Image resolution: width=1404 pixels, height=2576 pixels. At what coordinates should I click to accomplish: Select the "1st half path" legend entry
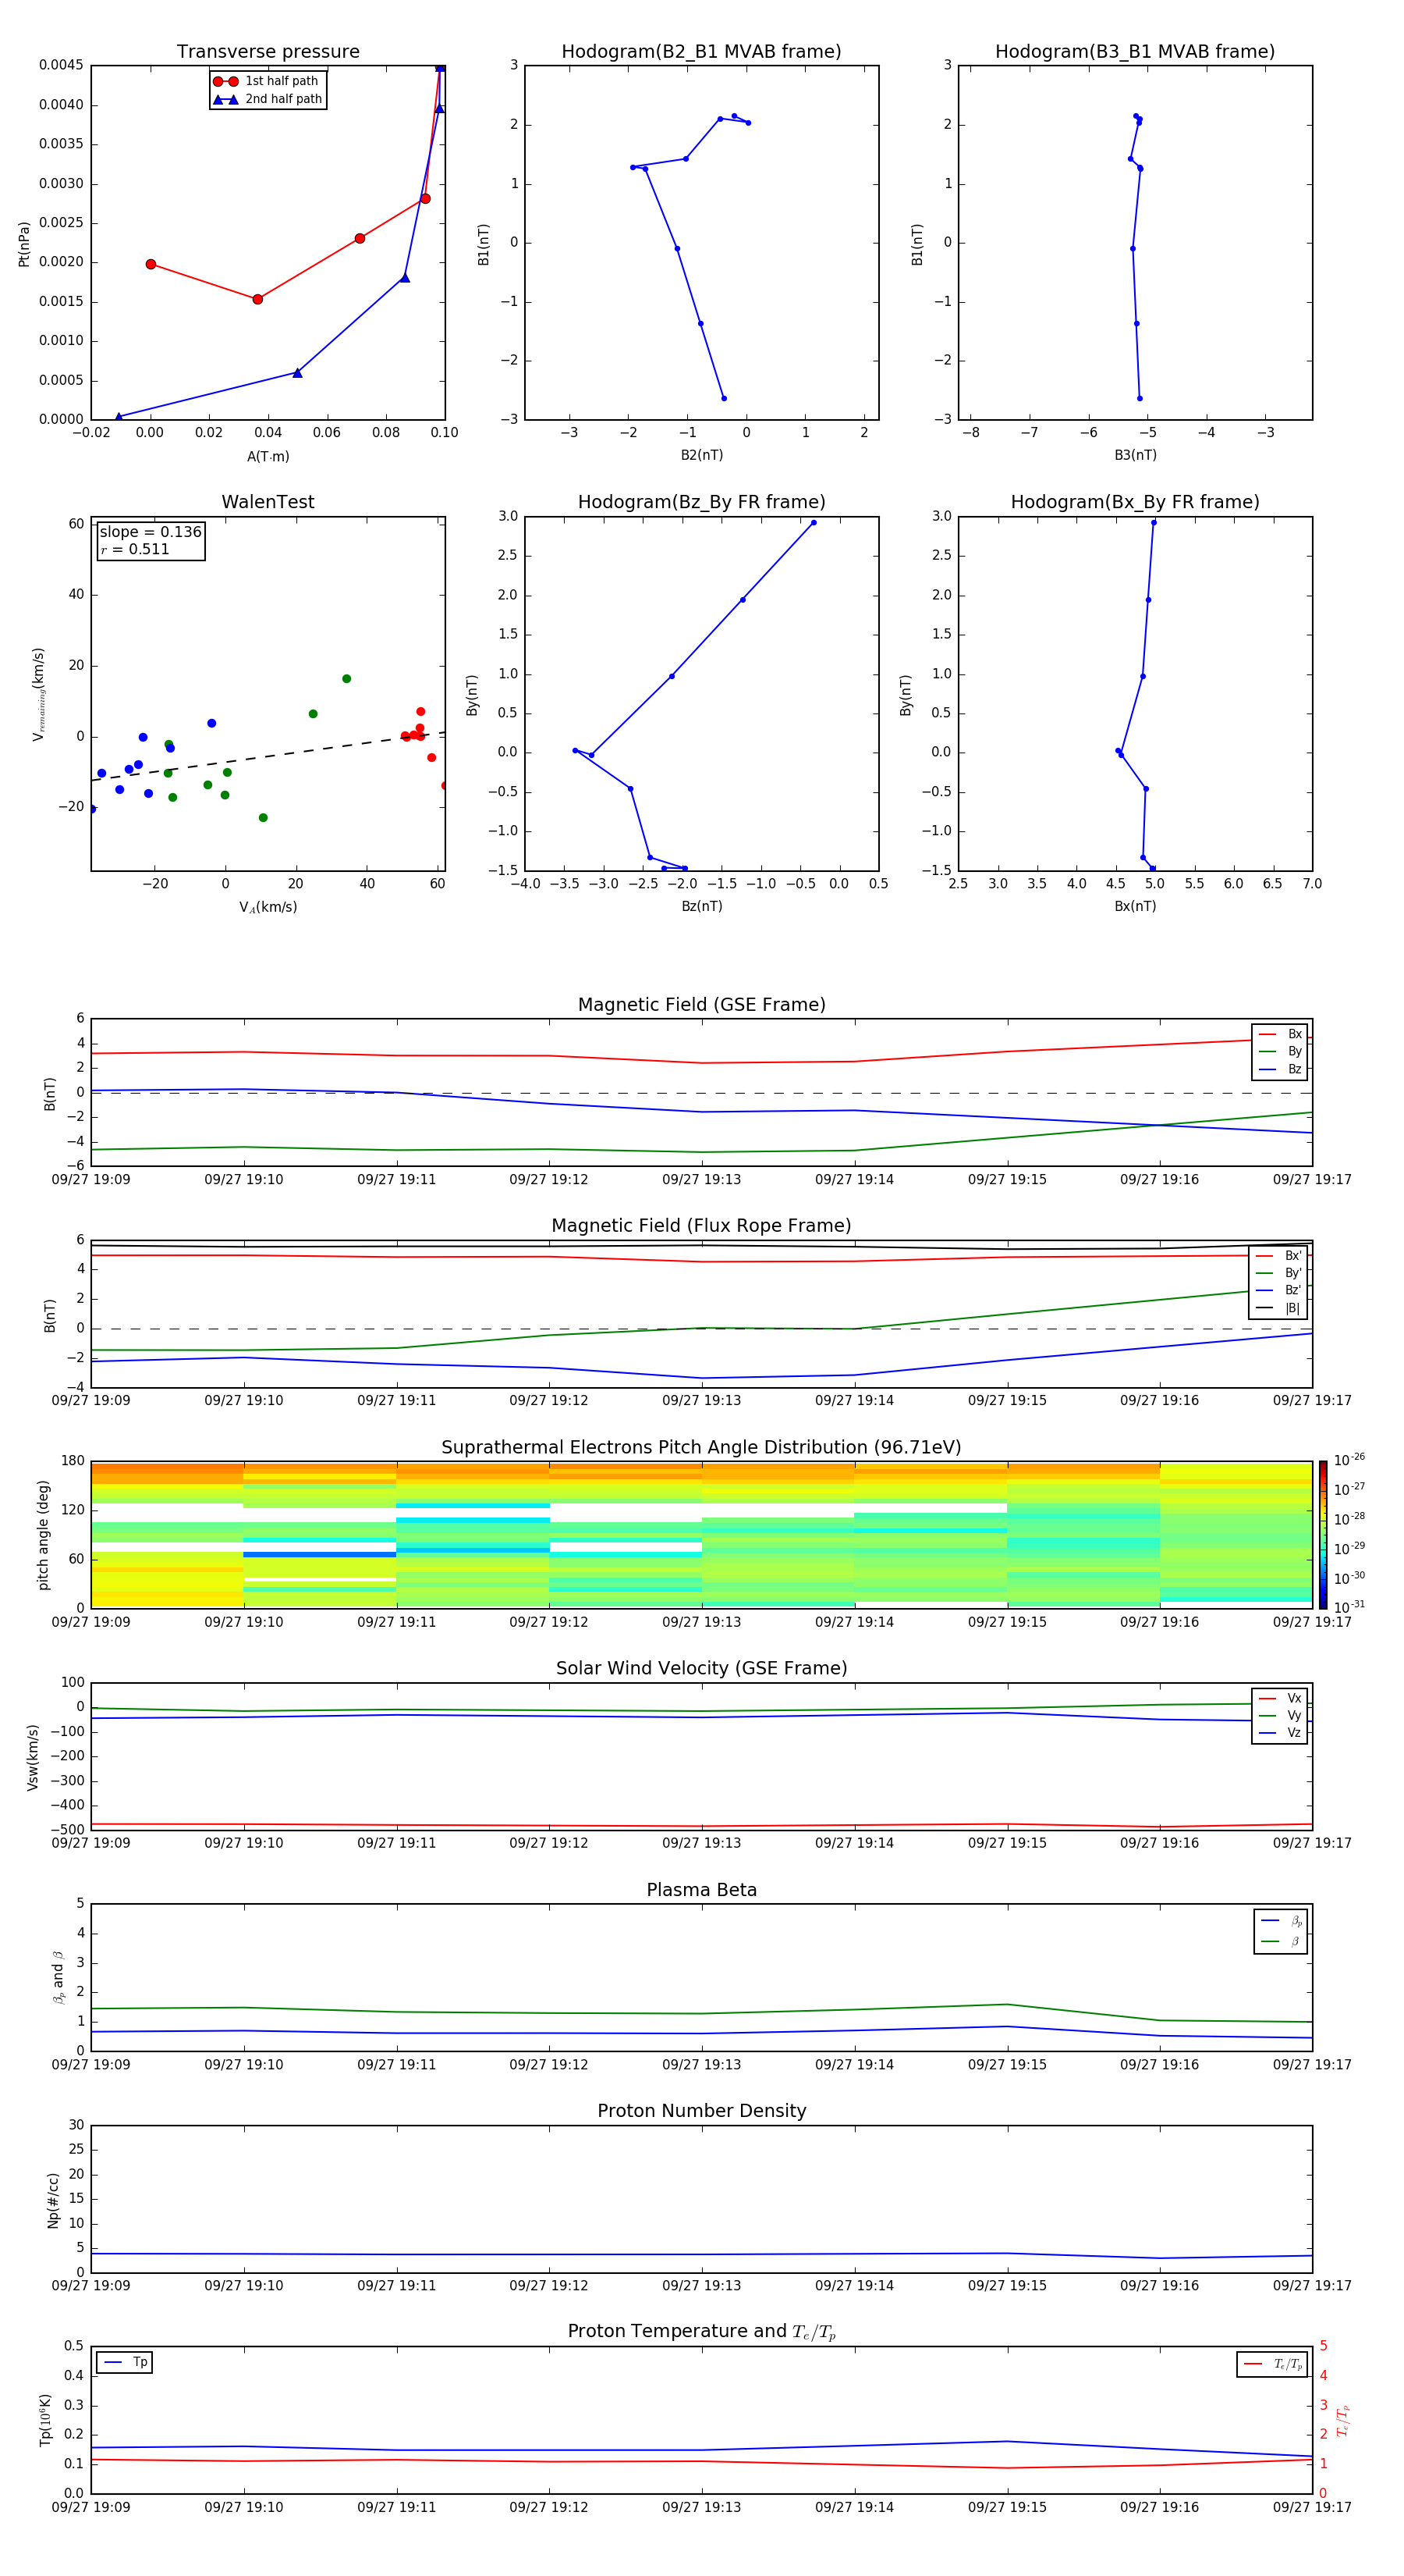[x=268, y=81]
